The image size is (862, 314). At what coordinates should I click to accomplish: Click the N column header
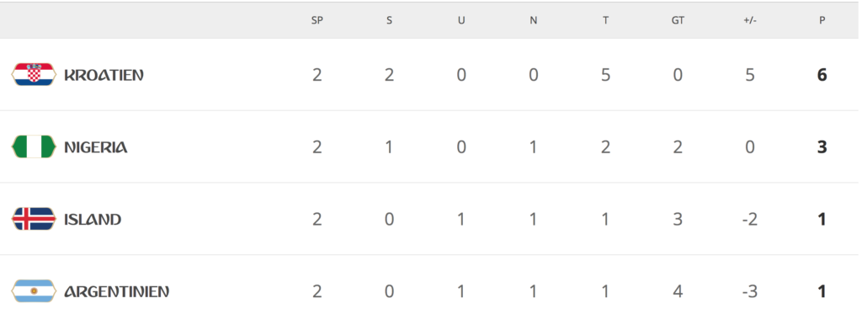(533, 21)
